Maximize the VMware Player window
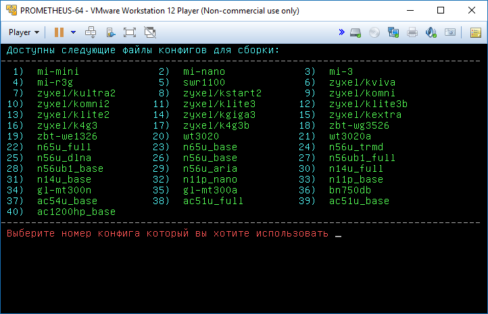Image resolution: width=488 pixels, height=314 pixels. tap(441, 10)
